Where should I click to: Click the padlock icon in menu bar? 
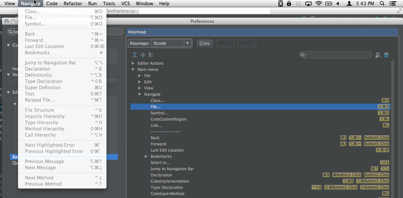289,4
